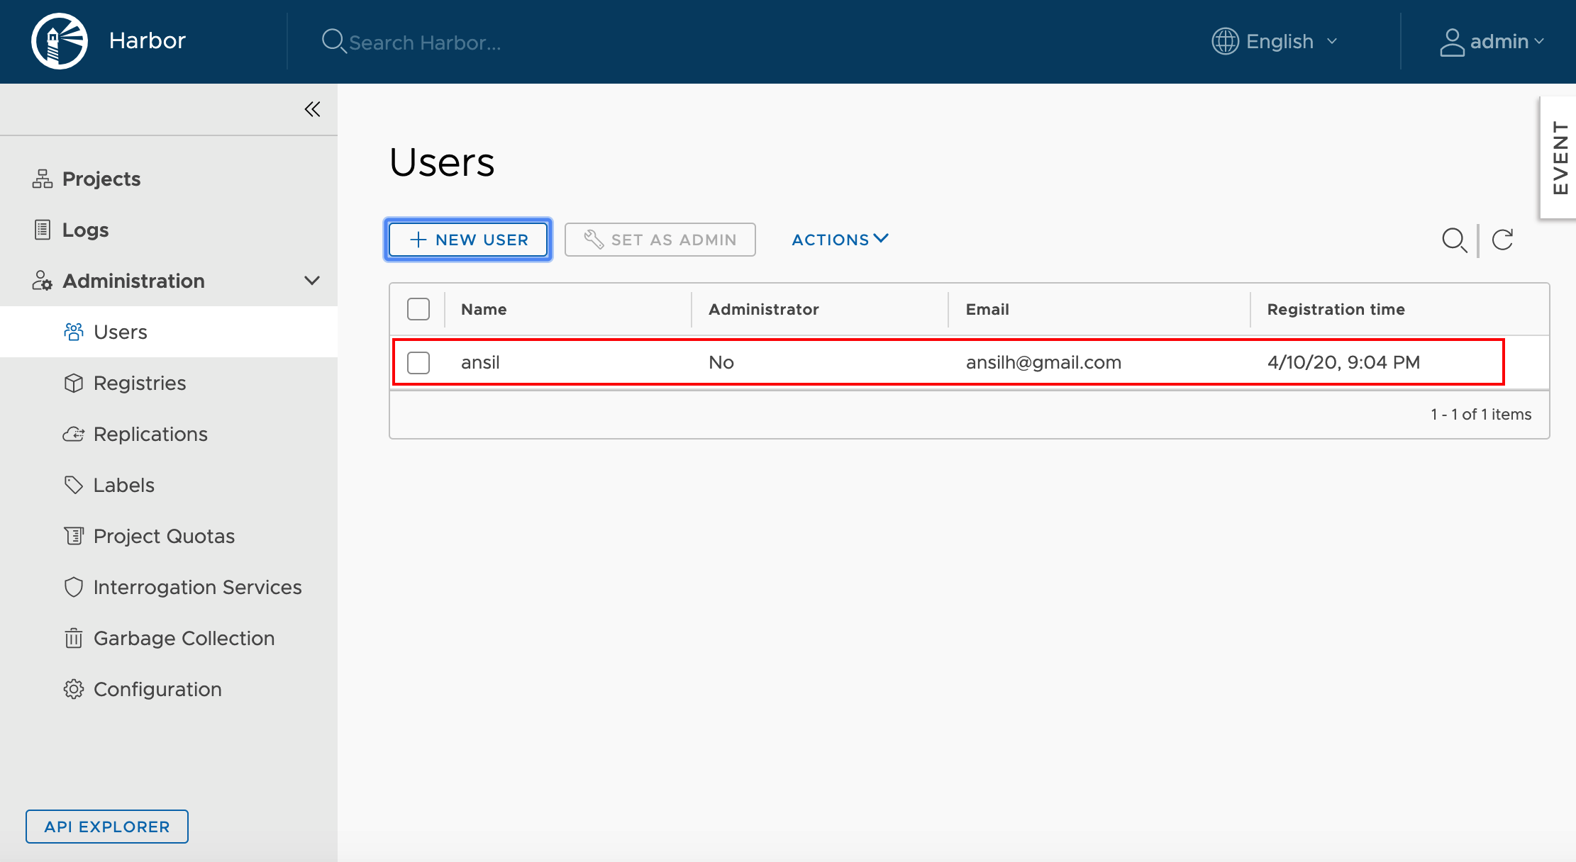Viewport: 1576px width, 862px height.
Task: Focus the Search Harbor input field
Action: coord(426,43)
